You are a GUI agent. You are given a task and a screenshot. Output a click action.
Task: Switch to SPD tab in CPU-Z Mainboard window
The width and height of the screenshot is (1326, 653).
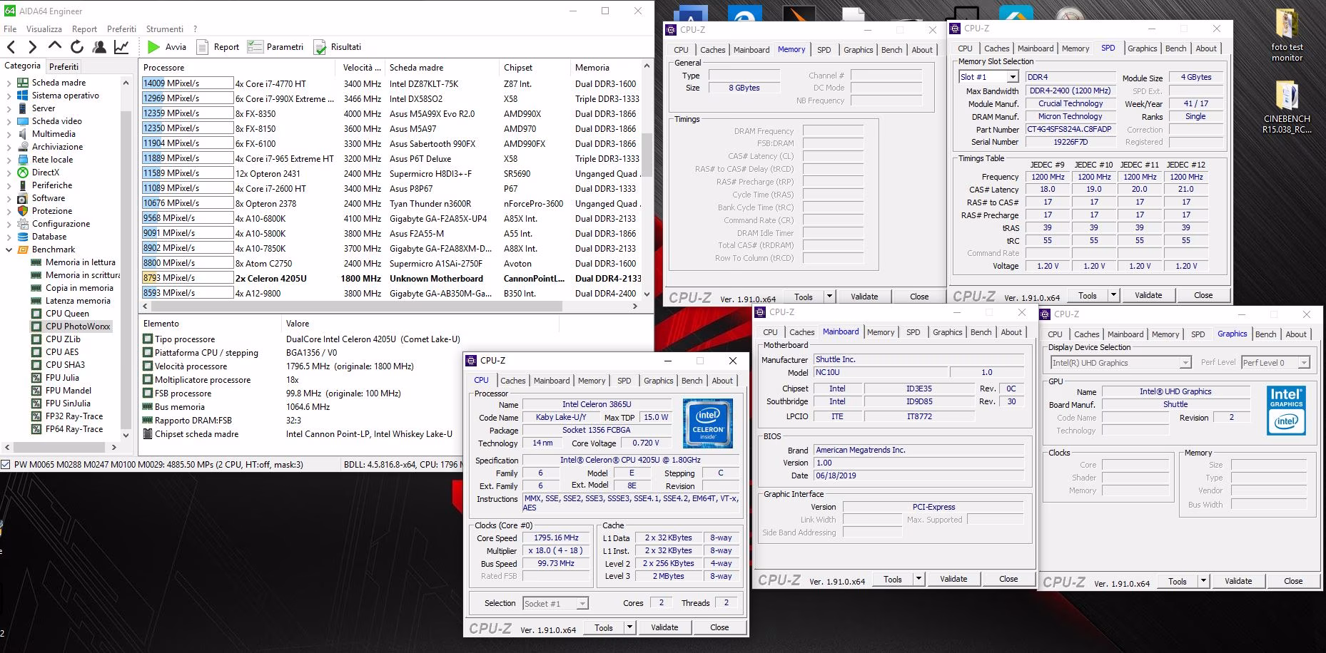point(913,332)
